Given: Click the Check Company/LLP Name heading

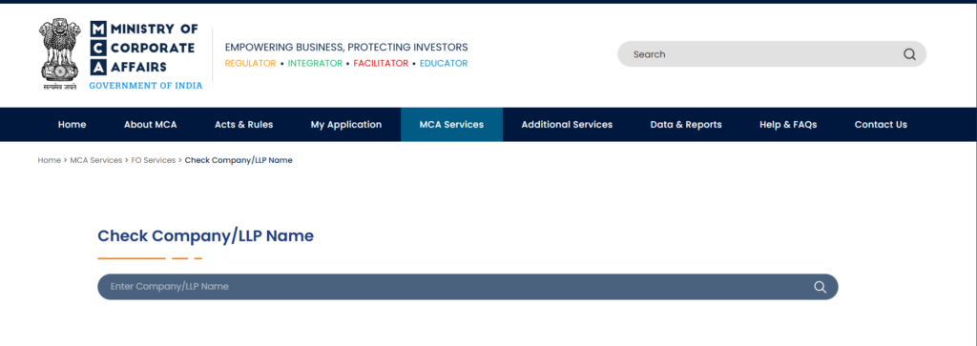Looking at the screenshot, I should click(x=206, y=235).
